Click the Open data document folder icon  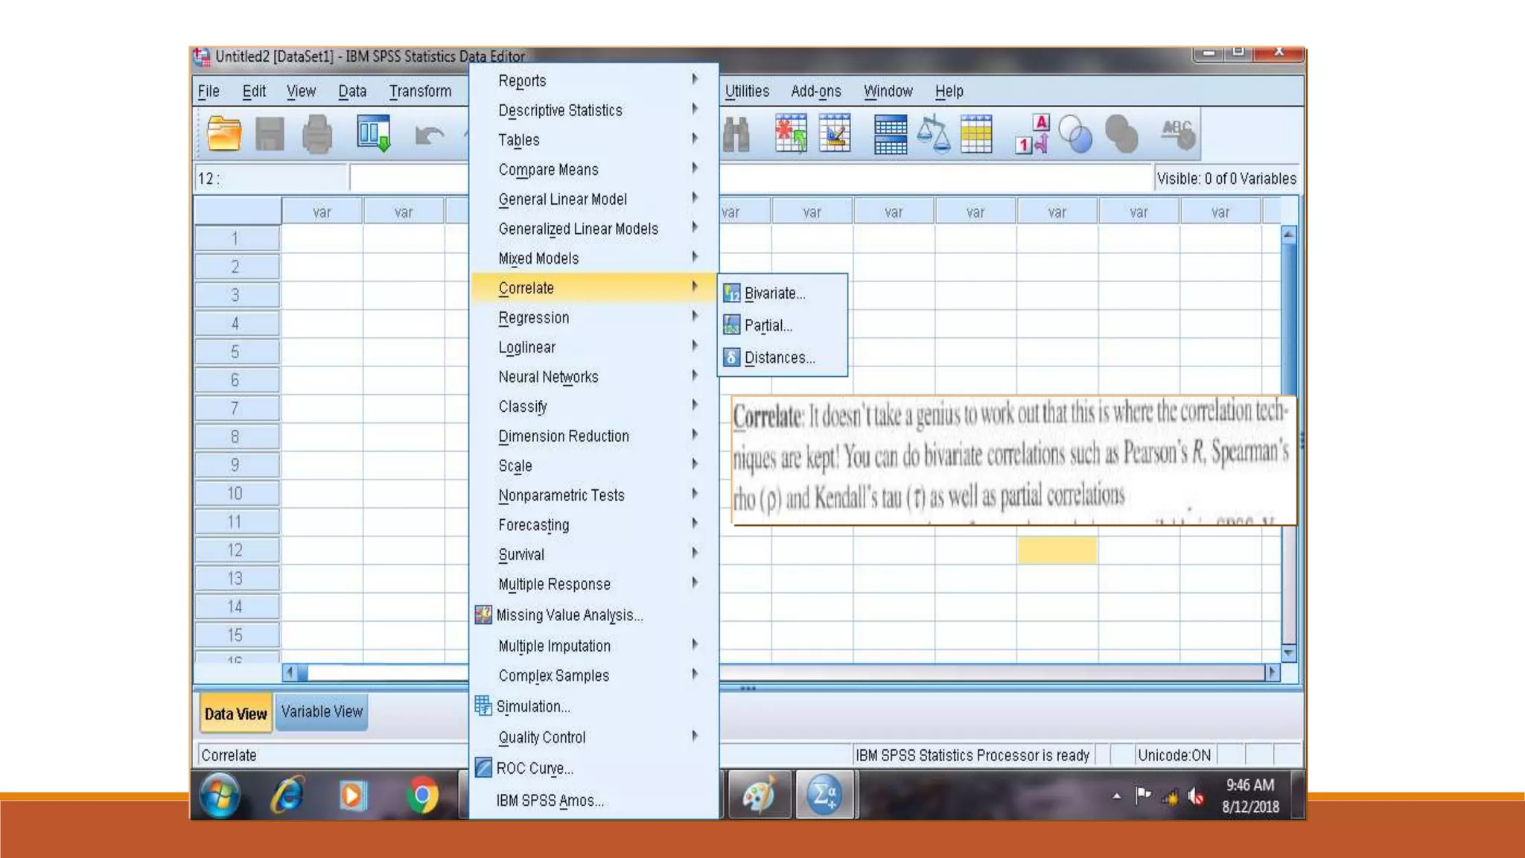point(223,135)
